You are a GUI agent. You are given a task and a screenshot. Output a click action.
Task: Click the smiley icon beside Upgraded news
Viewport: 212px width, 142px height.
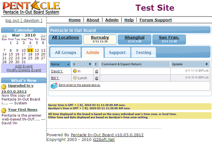4,87
